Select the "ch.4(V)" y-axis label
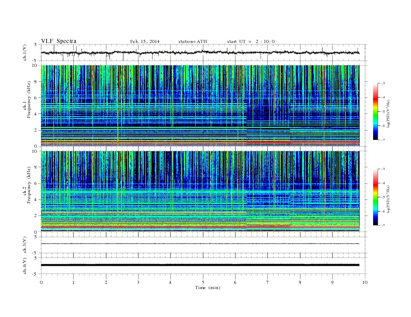Image resolution: width=411 pixels, height=317 pixels. 25,266
